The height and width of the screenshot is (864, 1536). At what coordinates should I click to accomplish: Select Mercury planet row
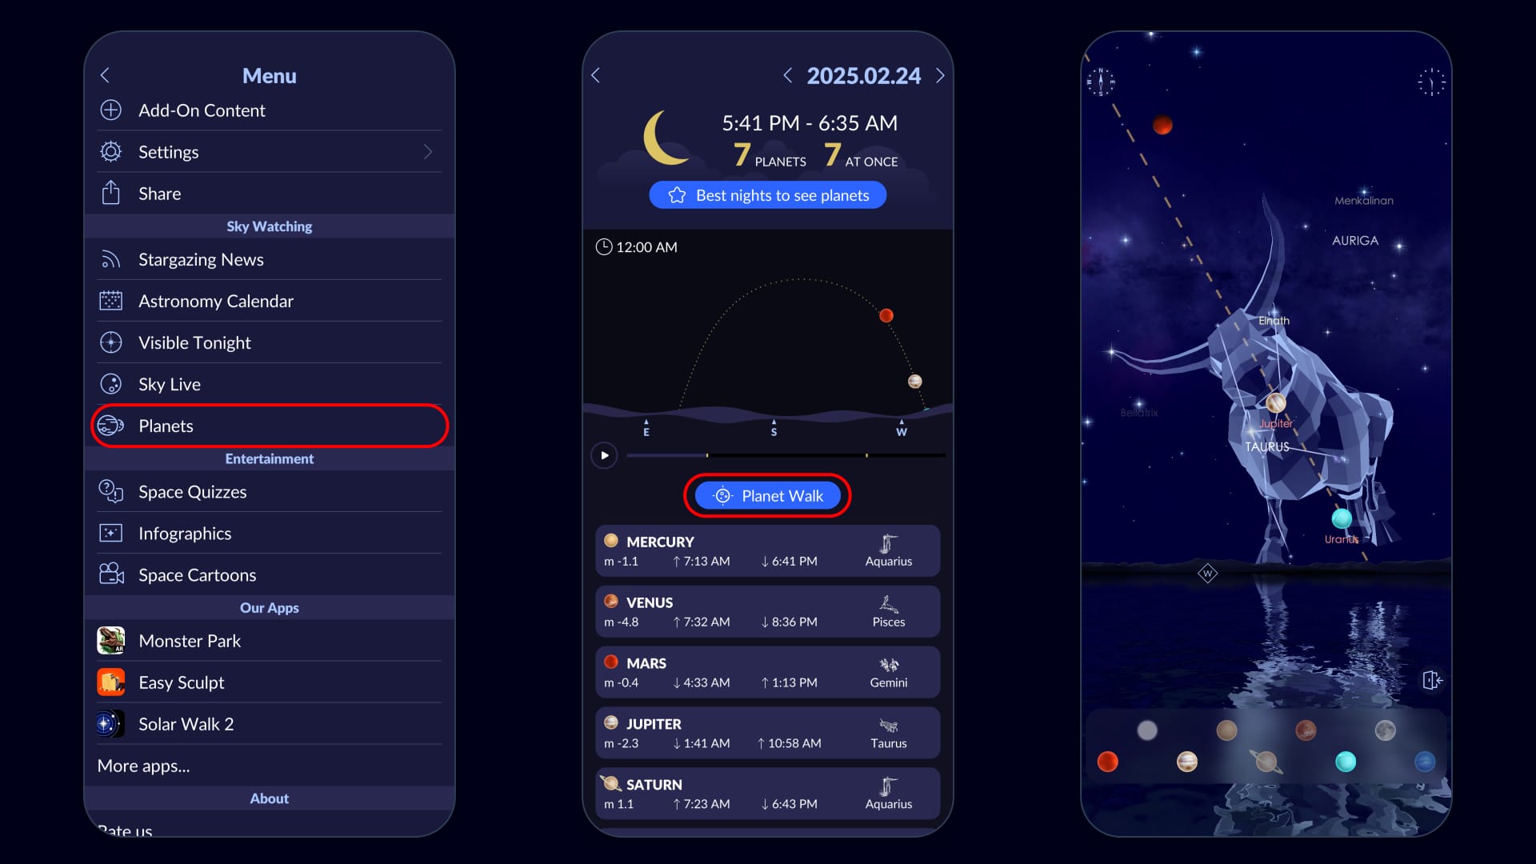coord(767,550)
